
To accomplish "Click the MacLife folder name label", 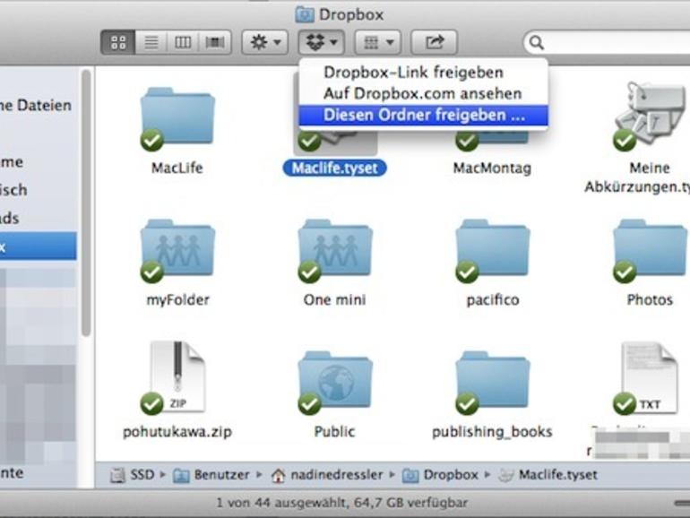I will 177,168.
